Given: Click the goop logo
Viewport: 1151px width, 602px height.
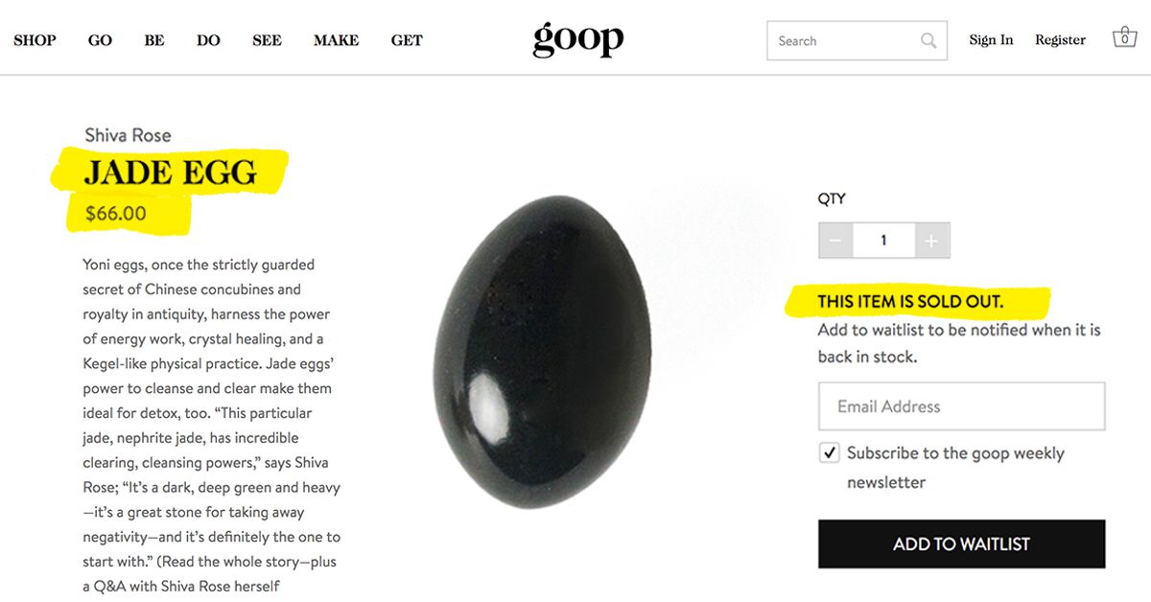Looking at the screenshot, I should coord(578,39).
